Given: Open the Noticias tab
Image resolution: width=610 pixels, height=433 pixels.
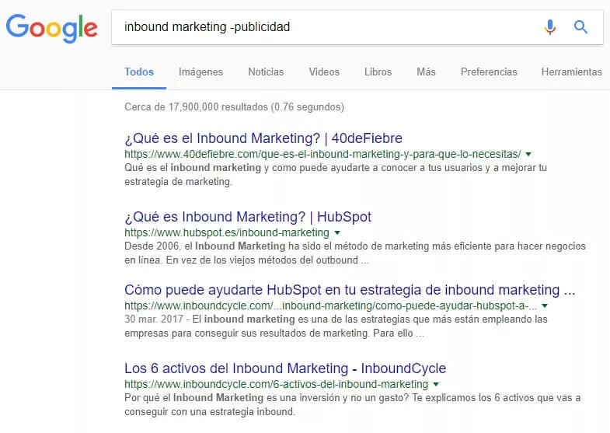Looking at the screenshot, I should (266, 72).
